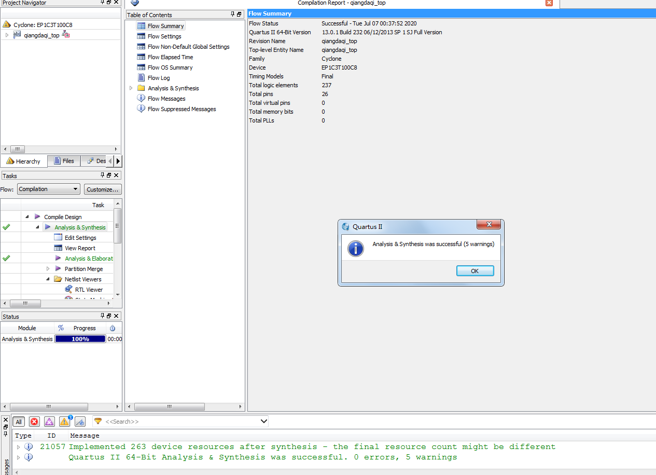Expand the Analysis & Synthesis was successful message

pos(19,457)
